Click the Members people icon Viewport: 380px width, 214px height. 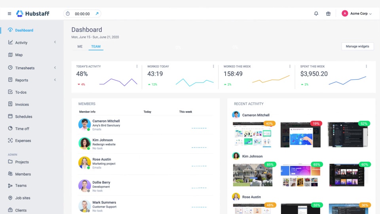pos(10,174)
